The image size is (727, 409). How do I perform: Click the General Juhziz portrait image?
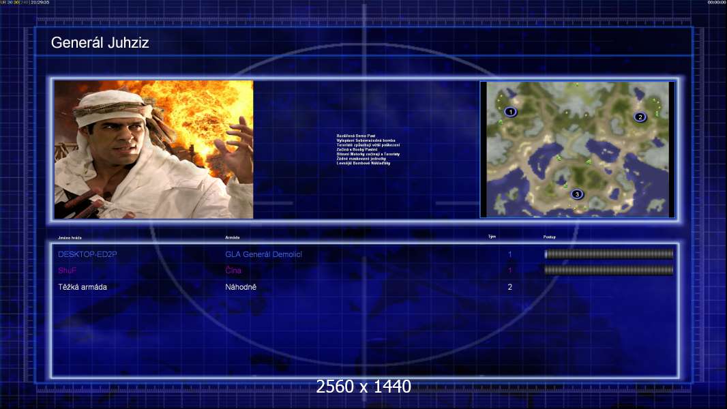tap(154, 149)
